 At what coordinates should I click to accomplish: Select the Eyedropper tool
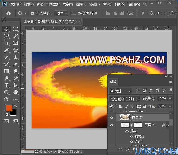[x=6, y=50]
